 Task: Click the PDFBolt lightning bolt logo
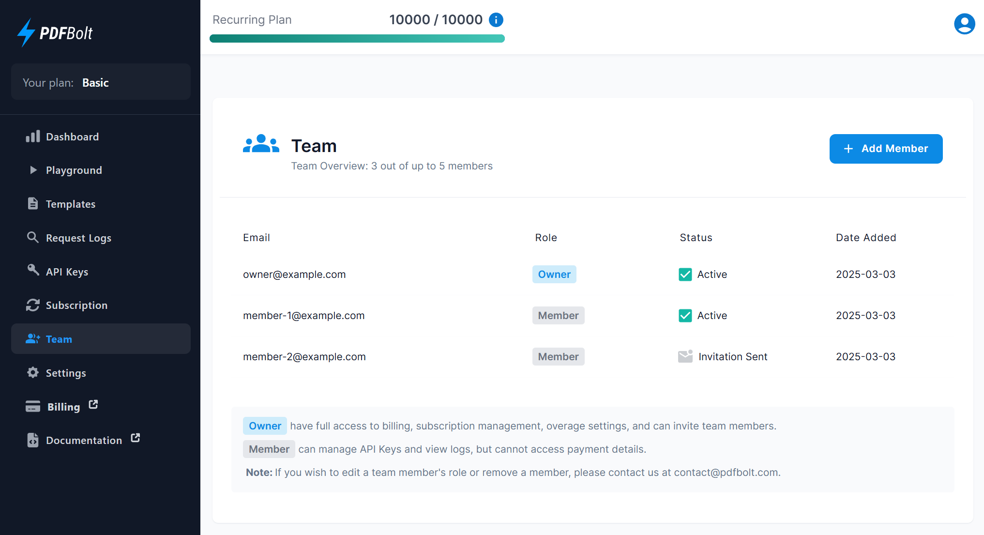pos(26,32)
